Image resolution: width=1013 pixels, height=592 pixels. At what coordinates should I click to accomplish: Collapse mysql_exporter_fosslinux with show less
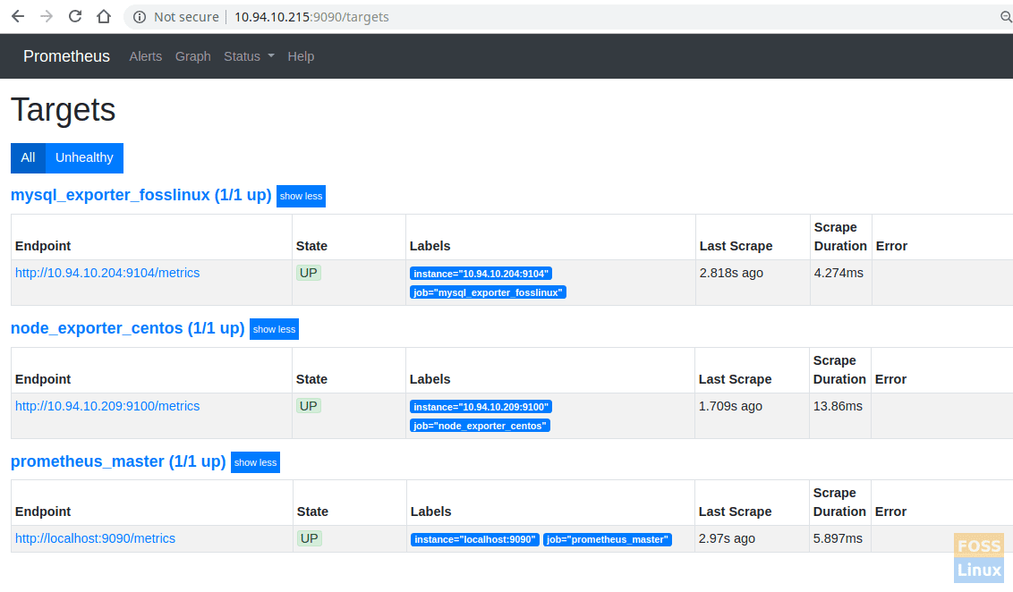click(301, 196)
